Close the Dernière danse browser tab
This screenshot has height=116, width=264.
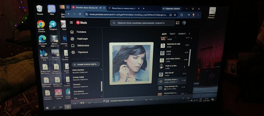click(x=104, y=8)
